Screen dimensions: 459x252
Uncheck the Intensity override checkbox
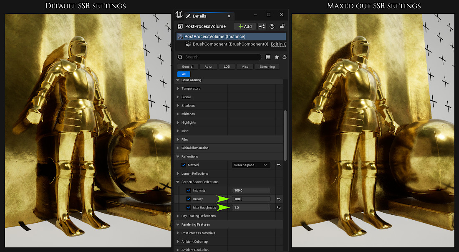pyautogui.click(x=189, y=191)
